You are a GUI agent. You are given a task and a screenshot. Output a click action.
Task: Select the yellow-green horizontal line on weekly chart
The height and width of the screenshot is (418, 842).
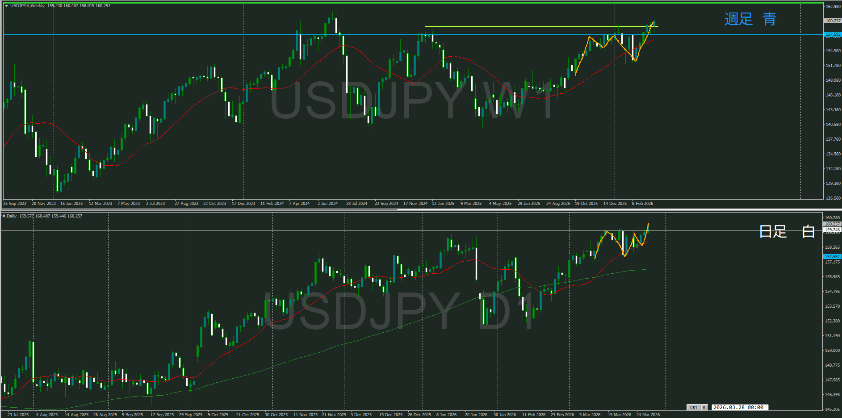536,26
